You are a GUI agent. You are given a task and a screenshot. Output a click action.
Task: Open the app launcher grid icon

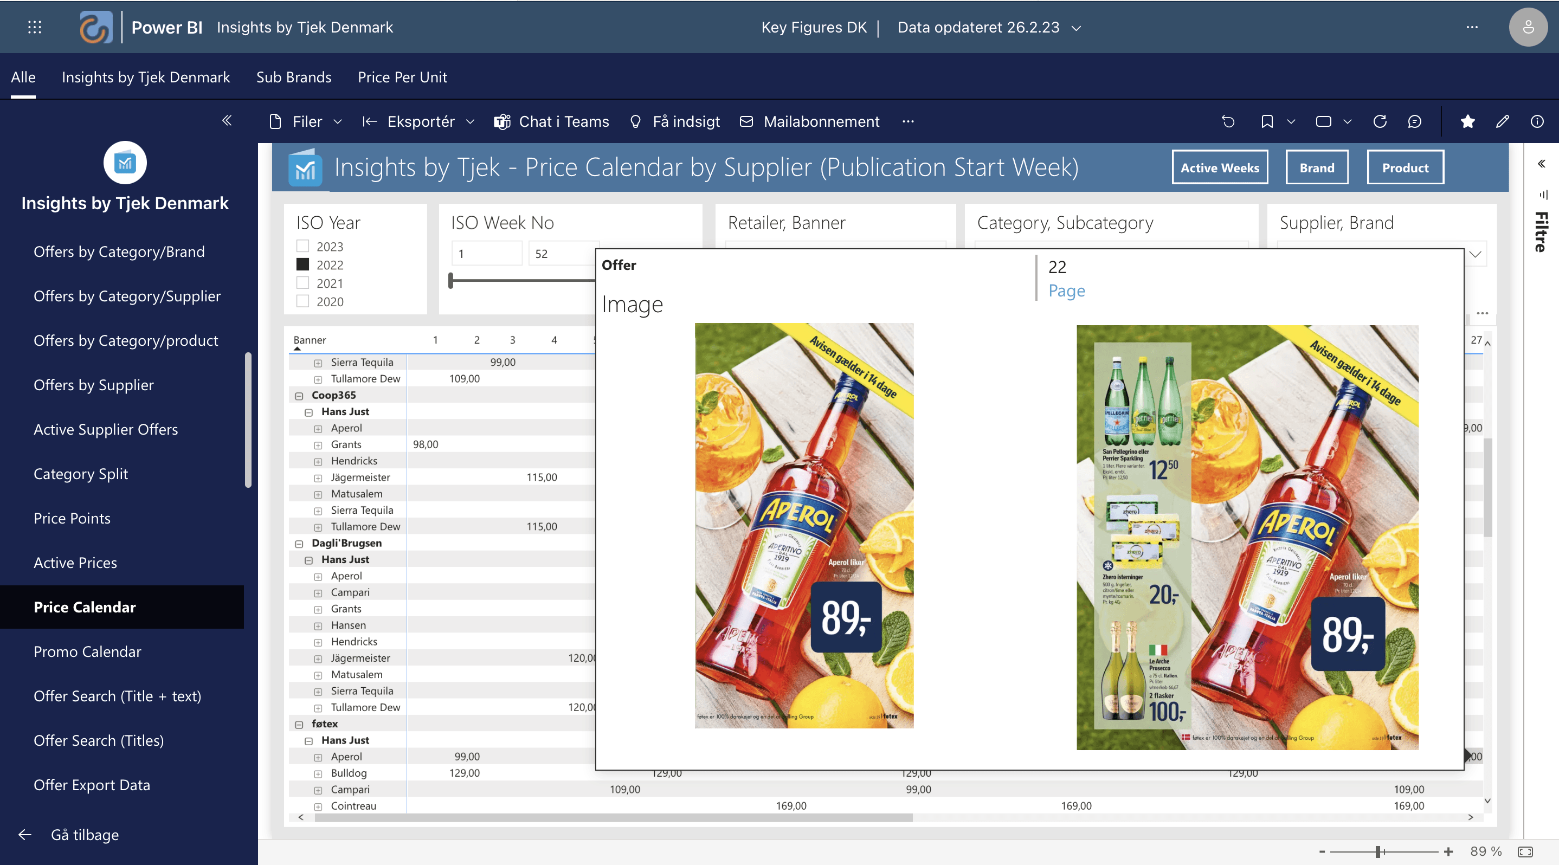pyautogui.click(x=35, y=27)
